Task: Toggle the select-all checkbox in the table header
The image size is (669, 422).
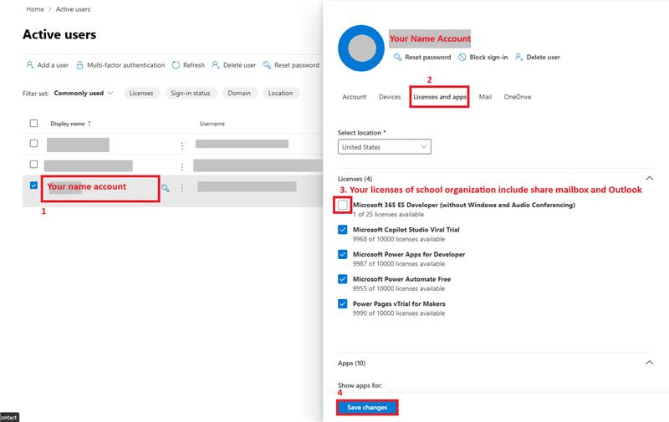Action: point(33,123)
